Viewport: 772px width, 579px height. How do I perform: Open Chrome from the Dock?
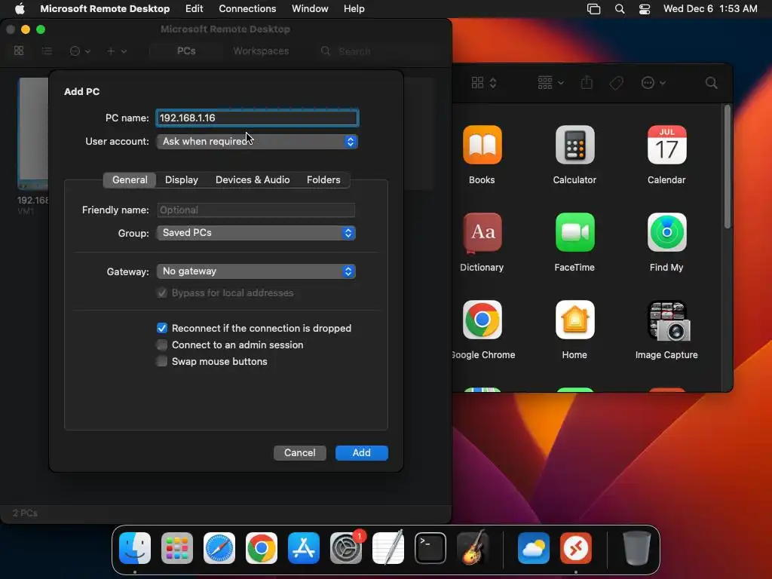[262, 548]
